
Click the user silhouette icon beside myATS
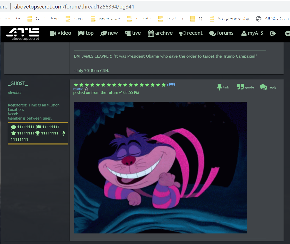[x=244, y=33]
